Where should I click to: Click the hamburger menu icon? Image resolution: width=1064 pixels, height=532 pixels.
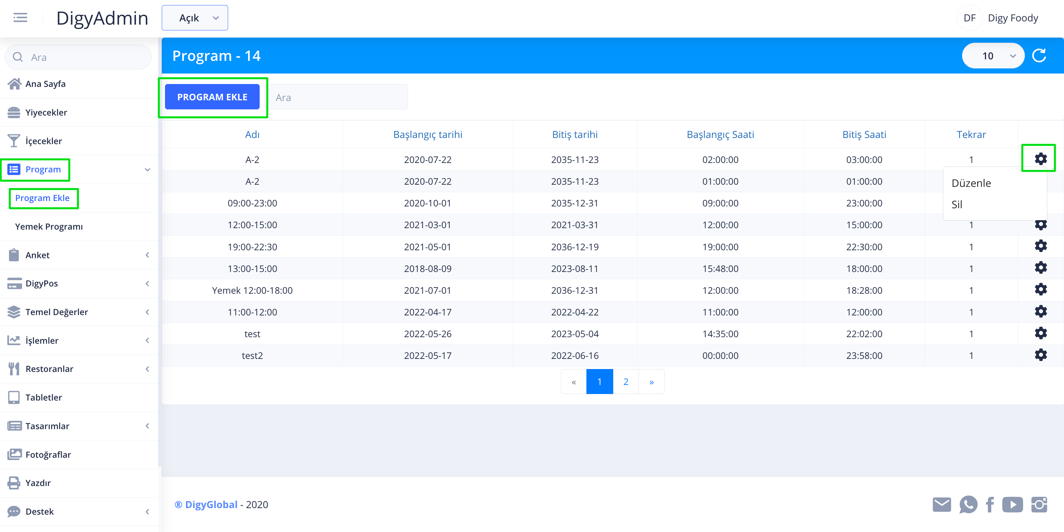tap(20, 18)
